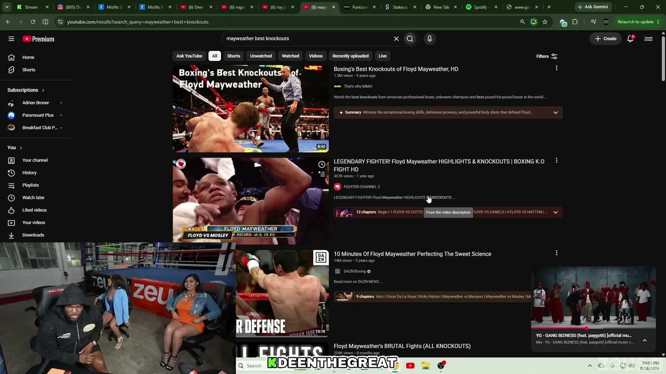Viewport: 666px width, 374px height.
Task: Select the Live filter chip
Action: 382,56
